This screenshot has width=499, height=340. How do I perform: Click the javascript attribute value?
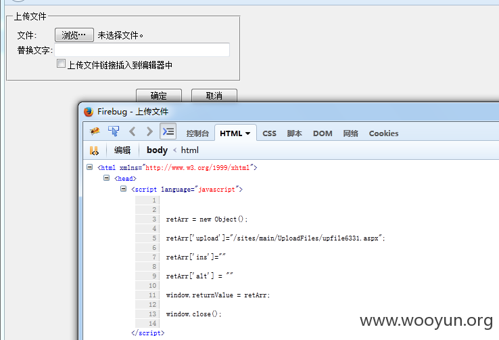(216, 189)
